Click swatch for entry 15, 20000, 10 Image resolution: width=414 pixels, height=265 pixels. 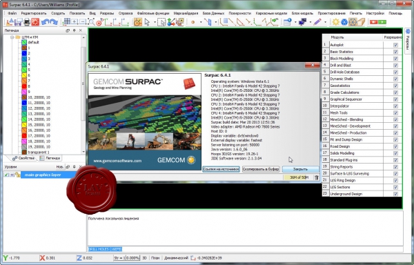[x=24, y=125]
